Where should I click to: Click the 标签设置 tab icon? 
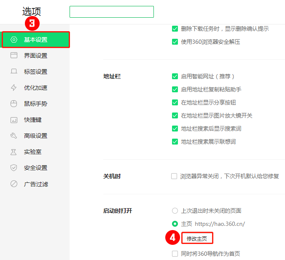(x=14, y=72)
